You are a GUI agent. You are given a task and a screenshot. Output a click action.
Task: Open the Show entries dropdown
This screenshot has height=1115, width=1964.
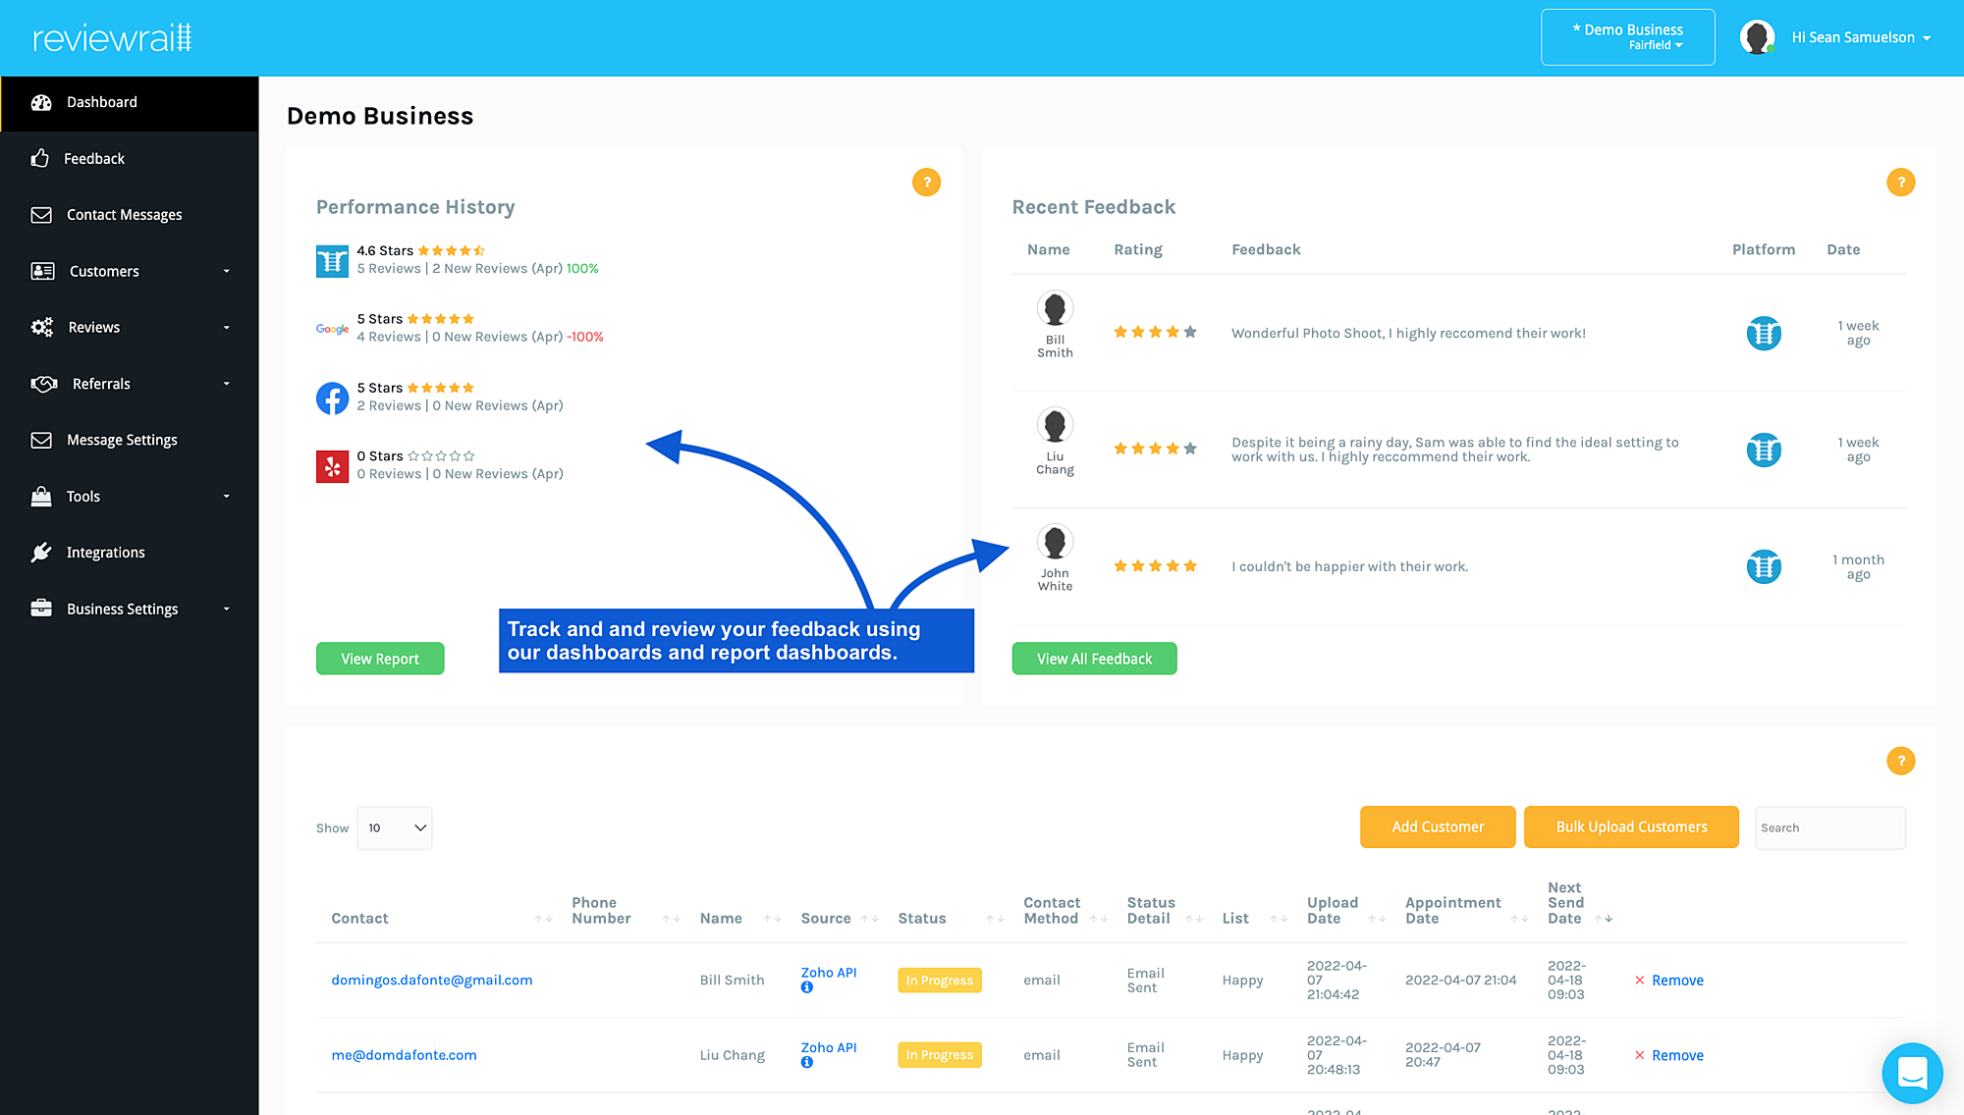click(395, 828)
